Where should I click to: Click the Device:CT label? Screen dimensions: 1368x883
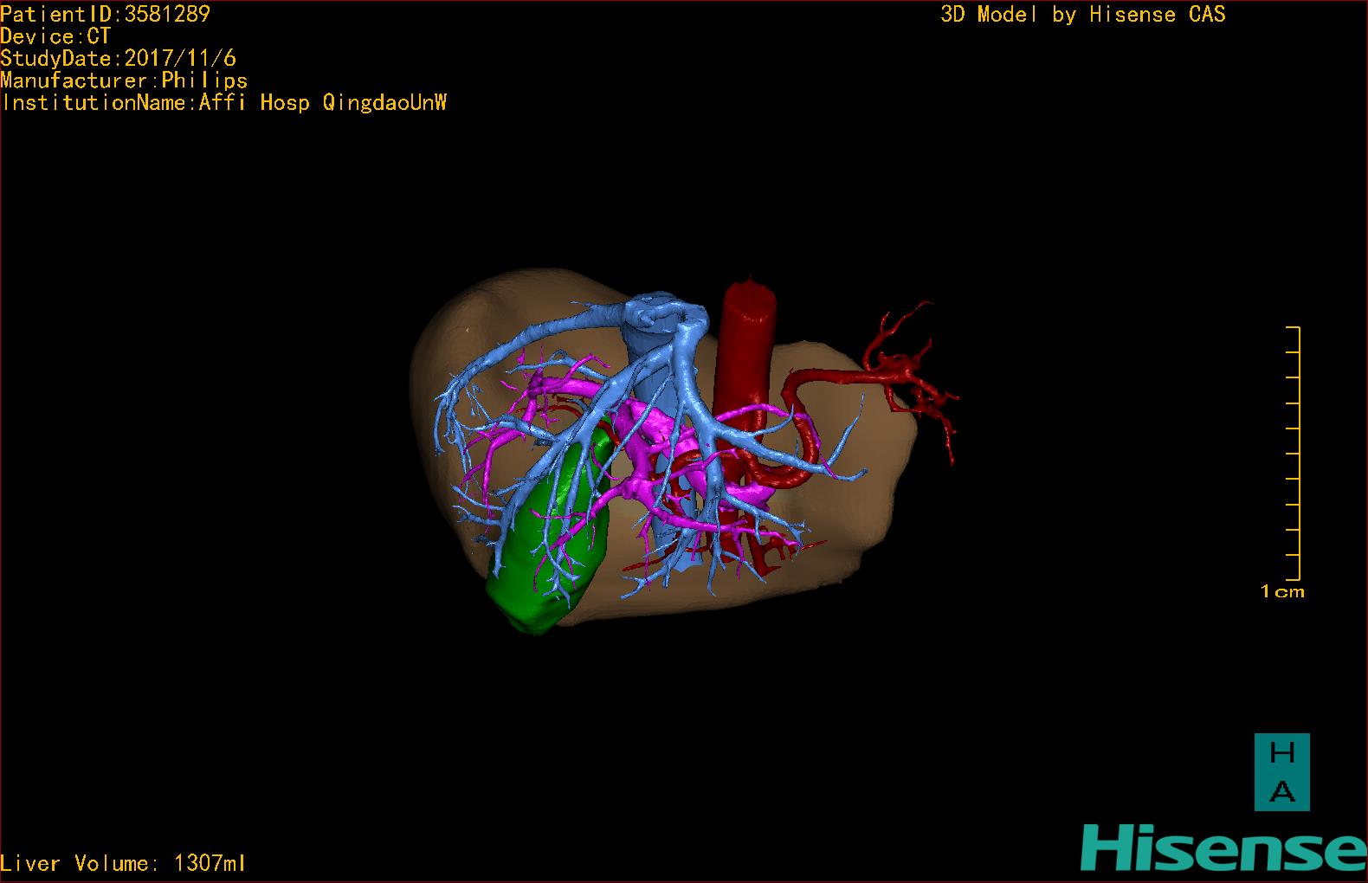coord(55,36)
